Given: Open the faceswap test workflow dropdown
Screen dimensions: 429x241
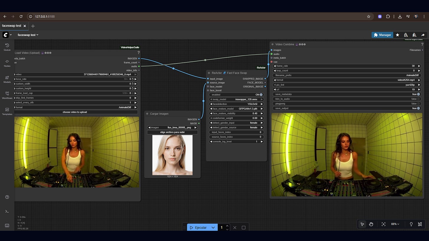Looking at the screenshot, I should point(28,35).
